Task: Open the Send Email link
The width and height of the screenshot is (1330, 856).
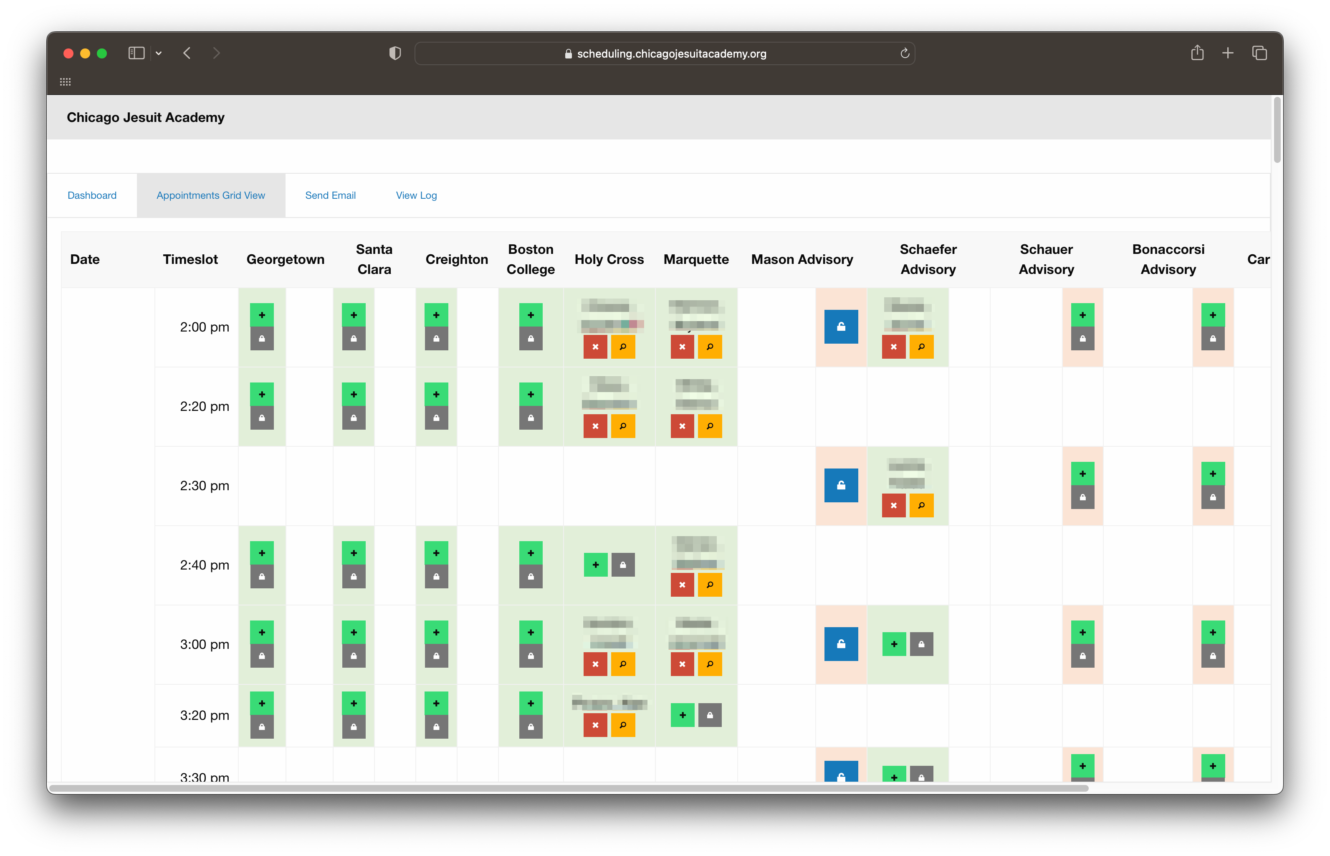Action: pos(330,196)
